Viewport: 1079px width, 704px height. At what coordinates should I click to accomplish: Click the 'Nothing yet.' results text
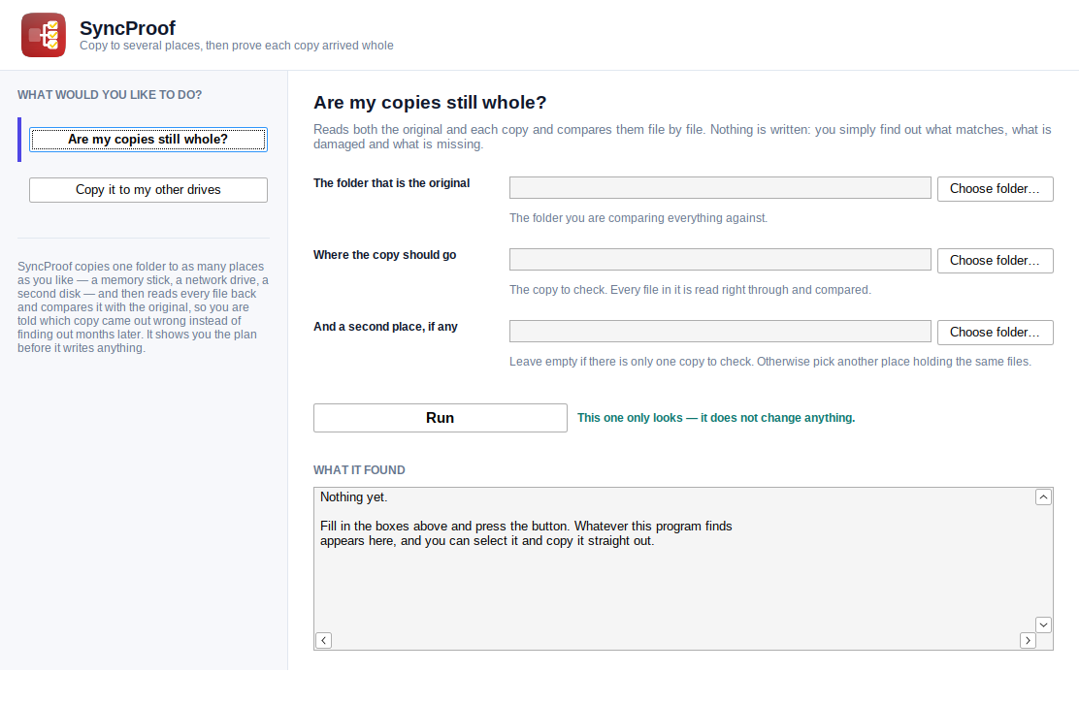(x=354, y=497)
